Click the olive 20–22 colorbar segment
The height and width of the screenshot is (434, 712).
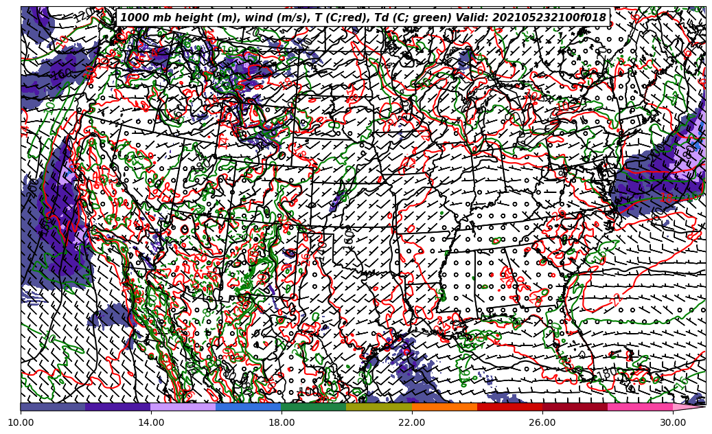coord(379,407)
